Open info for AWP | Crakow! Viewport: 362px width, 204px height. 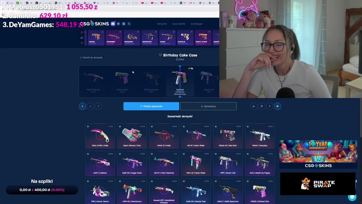click(x=88, y=154)
